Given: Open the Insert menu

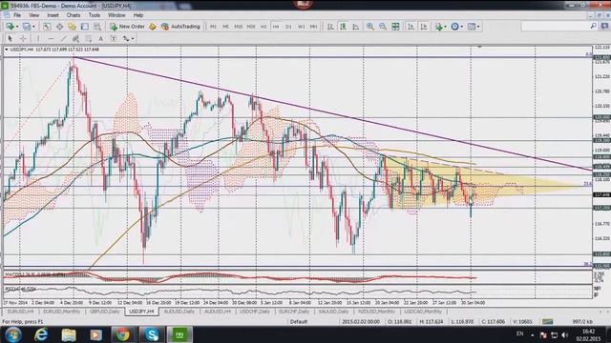Looking at the screenshot, I should [x=53, y=15].
